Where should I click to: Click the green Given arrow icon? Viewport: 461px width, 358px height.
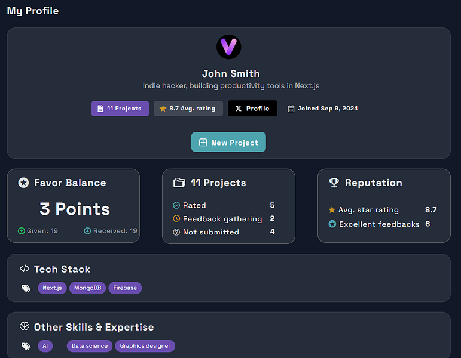pyautogui.click(x=21, y=231)
